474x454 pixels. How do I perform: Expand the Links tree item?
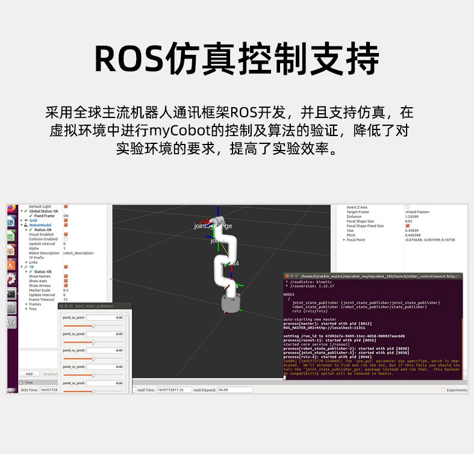pos(27,263)
